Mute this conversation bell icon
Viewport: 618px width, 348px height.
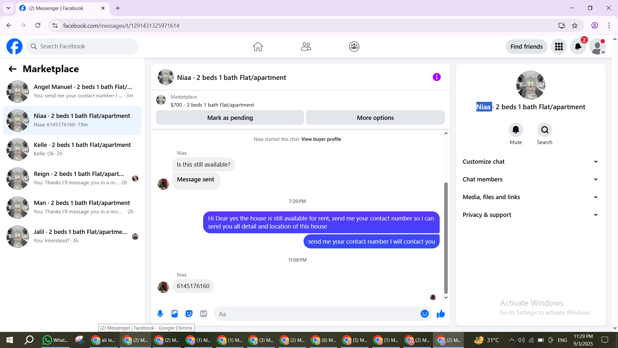click(x=516, y=130)
